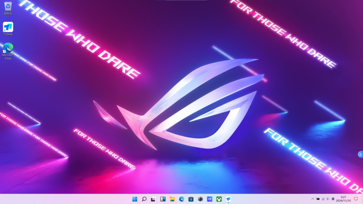Screen dimensions: 363x204
Task: Switch the input method language indicator
Action: (x=333, y=199)
